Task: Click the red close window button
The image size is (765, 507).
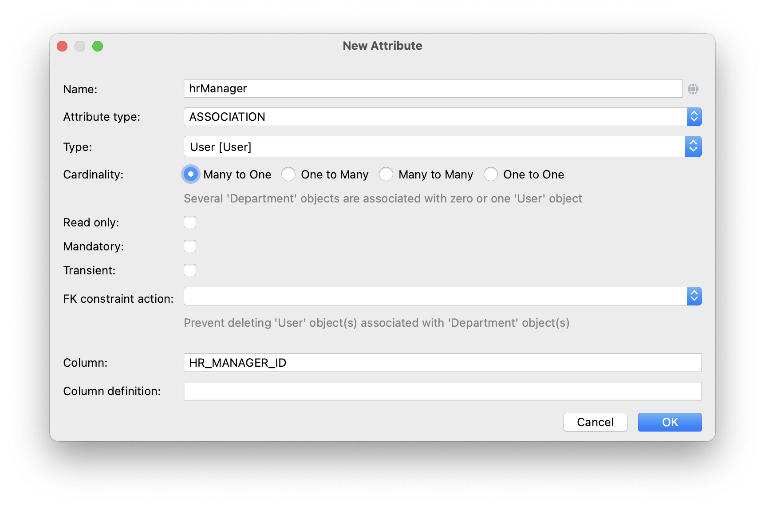Action: point(62,46)
